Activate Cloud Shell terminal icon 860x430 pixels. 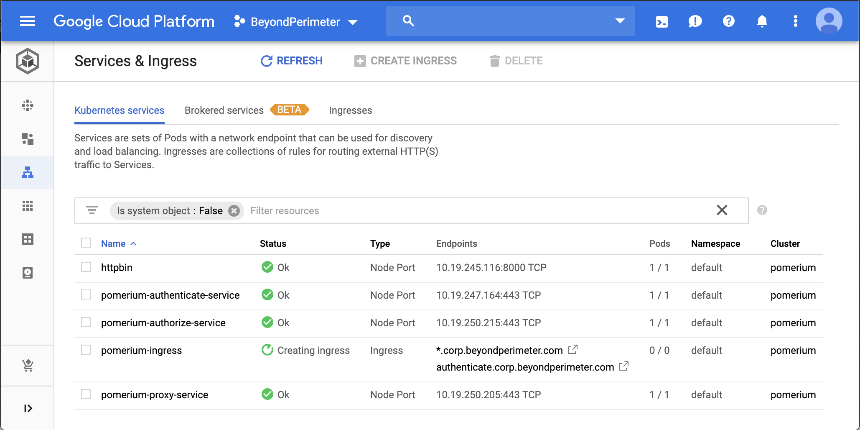(x=662, y=21)
